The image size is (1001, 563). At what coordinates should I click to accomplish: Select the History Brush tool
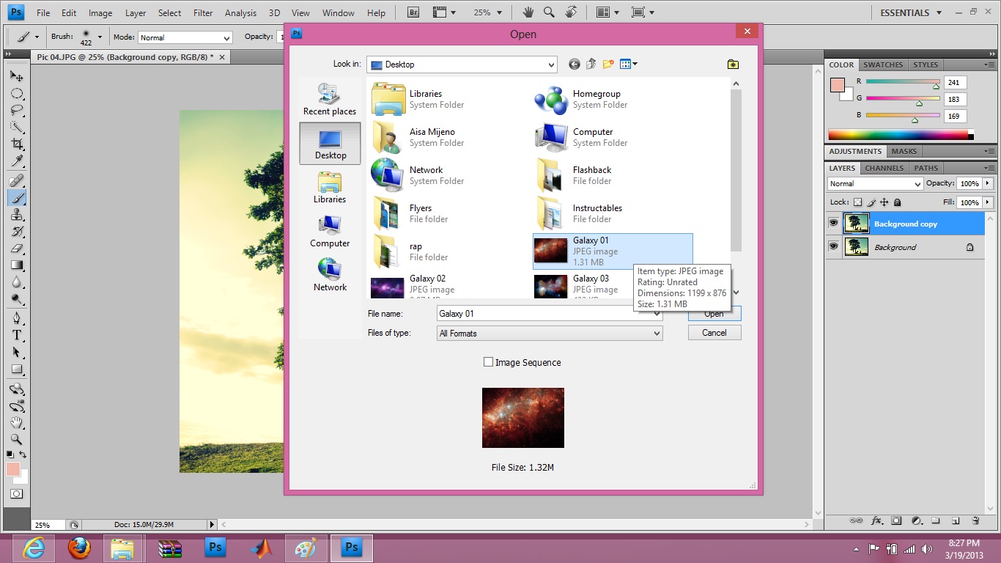17,232
